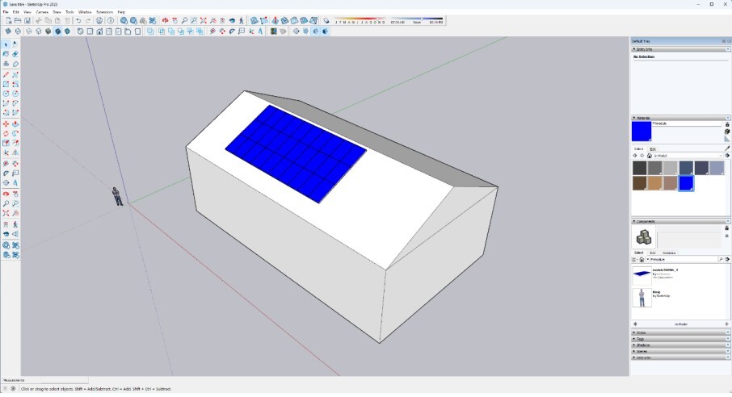Screen dimensions: 732x397
Task: Select the blue material swatch in the grid
Action: pyautogui.click(x=686, y=183)
